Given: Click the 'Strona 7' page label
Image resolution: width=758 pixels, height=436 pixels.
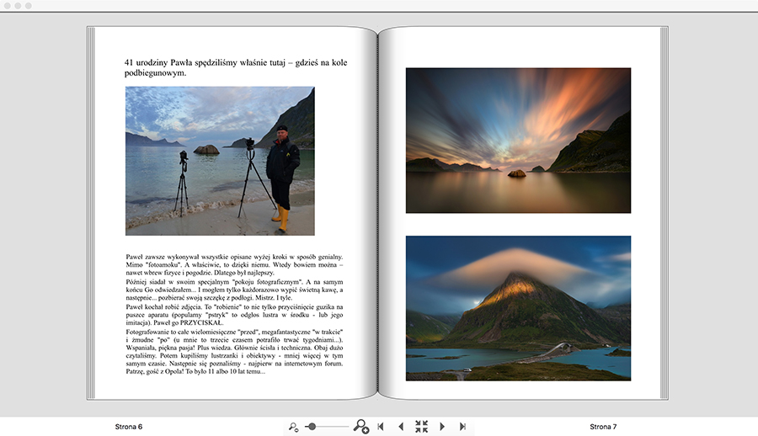Looking at the screenshot, I should pos(603,427).
